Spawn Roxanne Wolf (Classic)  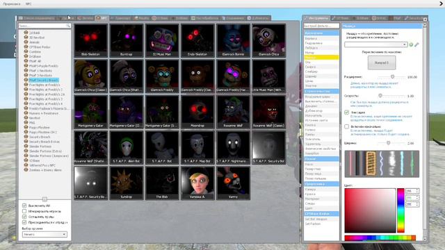[x=269, y=112]
